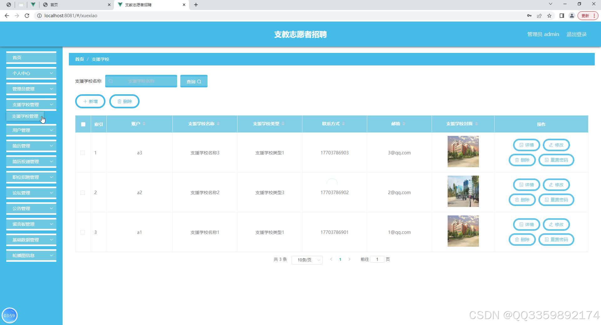Screen dimensions: 601x325
Task: Toggle select-all checkbox in table header
Action: tap(83, 124)
